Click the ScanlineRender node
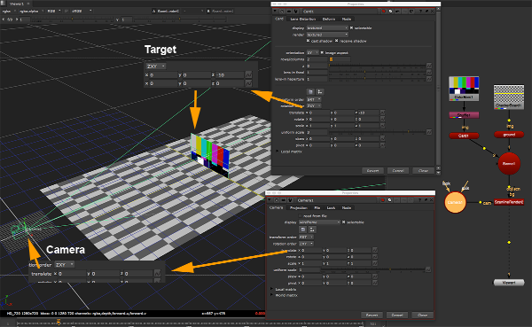This screenshot has height=327, width=532. click(509, 202)
